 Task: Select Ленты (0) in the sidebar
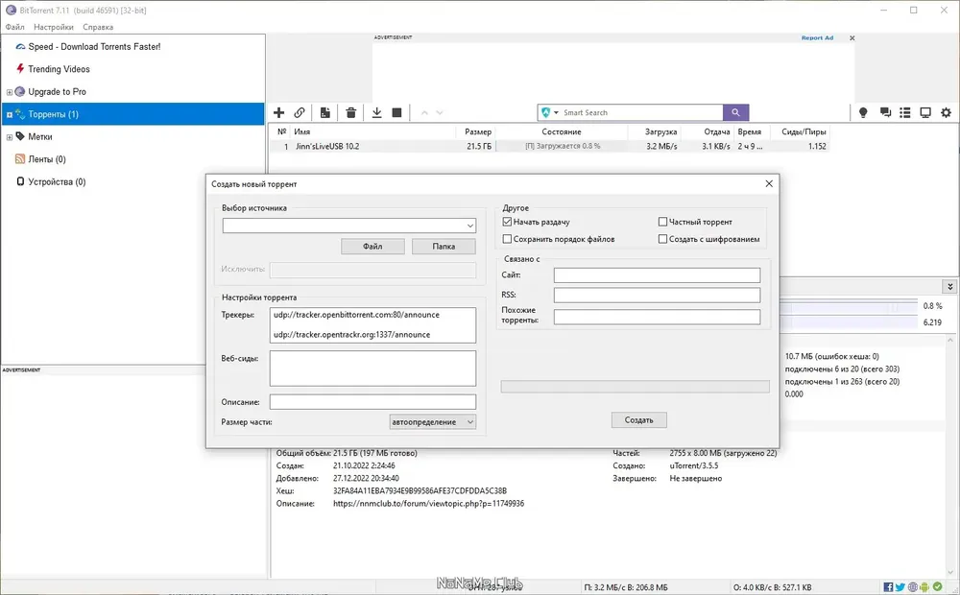(x=46, y=159)
